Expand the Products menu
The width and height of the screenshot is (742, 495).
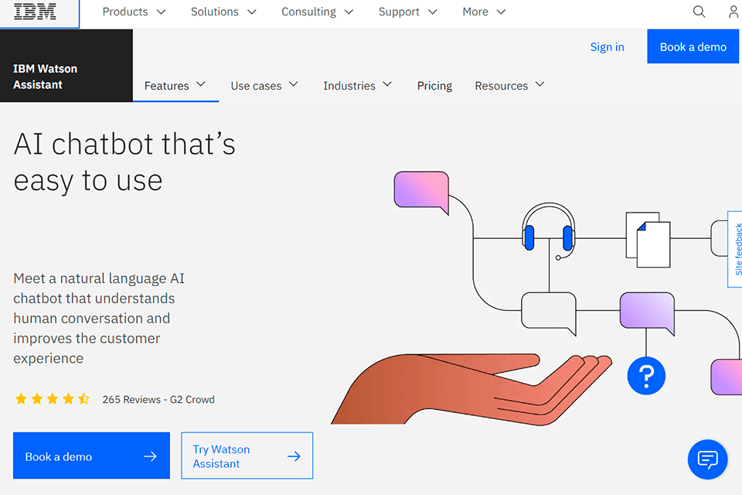point(134,12)
